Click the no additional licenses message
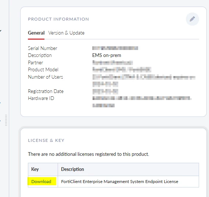Screen dimensions: 209x197 (89, 154)
